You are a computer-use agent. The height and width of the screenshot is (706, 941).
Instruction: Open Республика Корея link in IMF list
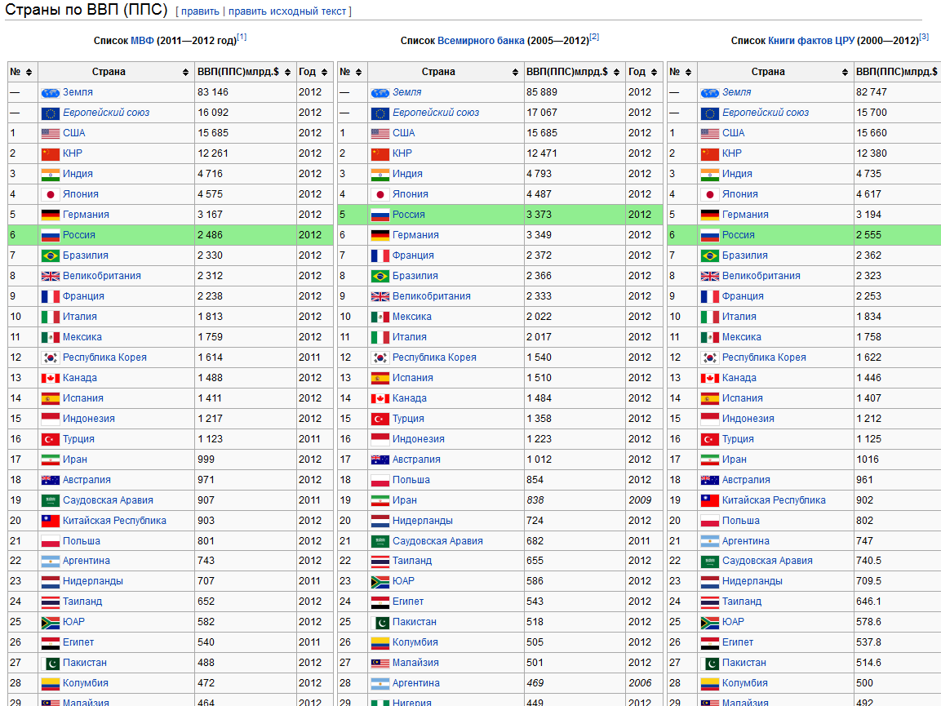pyautogui.click(x=104, y=357)
